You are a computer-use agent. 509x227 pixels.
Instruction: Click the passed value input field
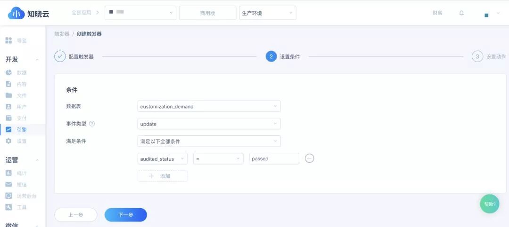click(x=274, y=159)
